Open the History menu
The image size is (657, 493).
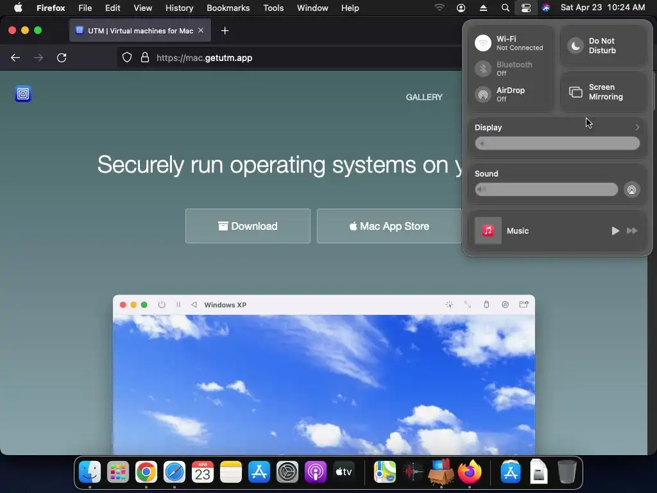click(180, 8)
